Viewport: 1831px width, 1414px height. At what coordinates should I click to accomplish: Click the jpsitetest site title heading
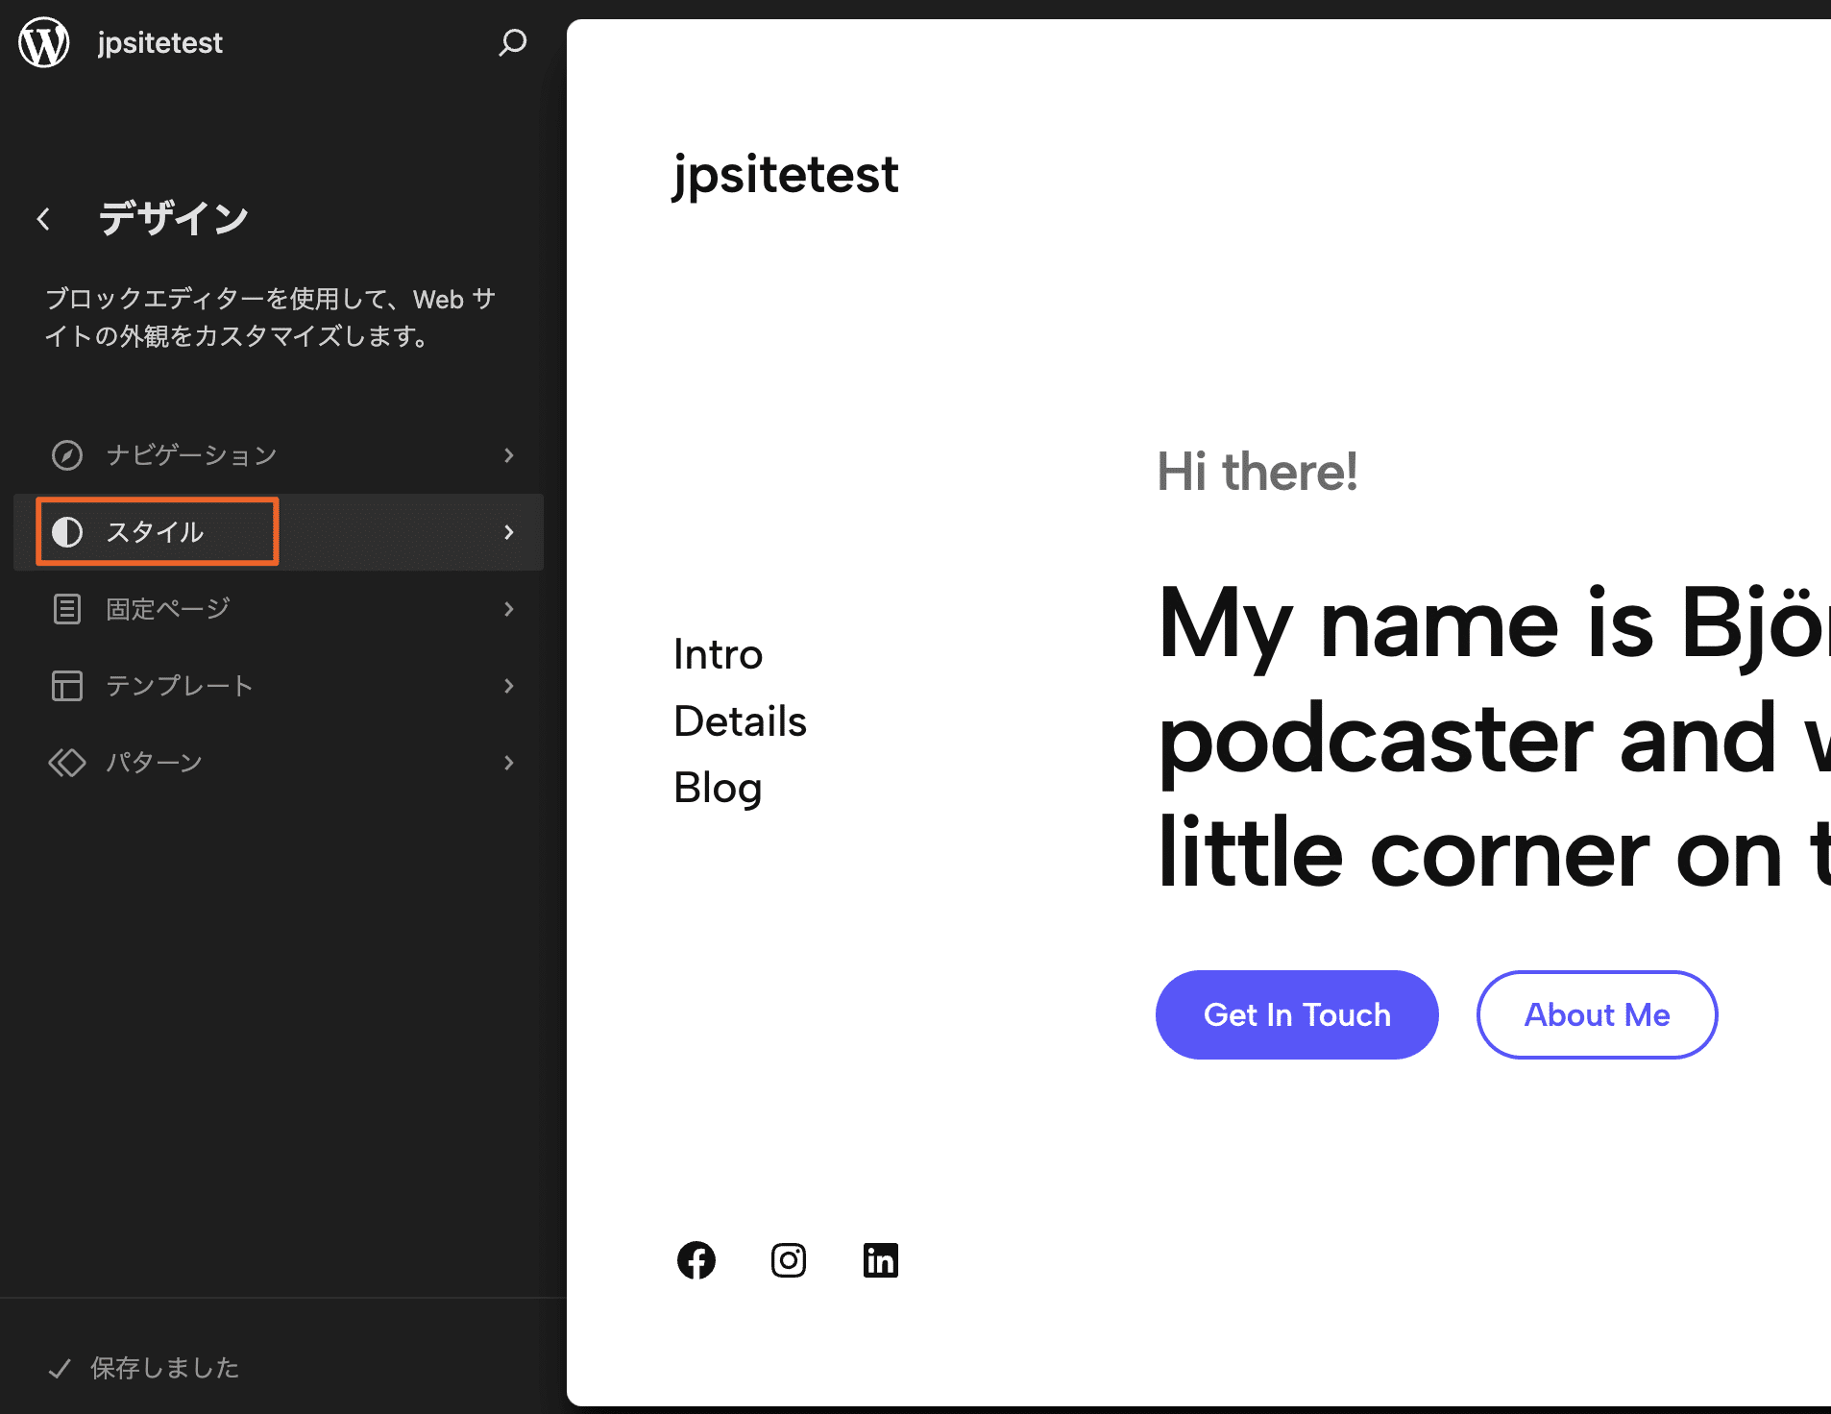click(x=786, y=173)
